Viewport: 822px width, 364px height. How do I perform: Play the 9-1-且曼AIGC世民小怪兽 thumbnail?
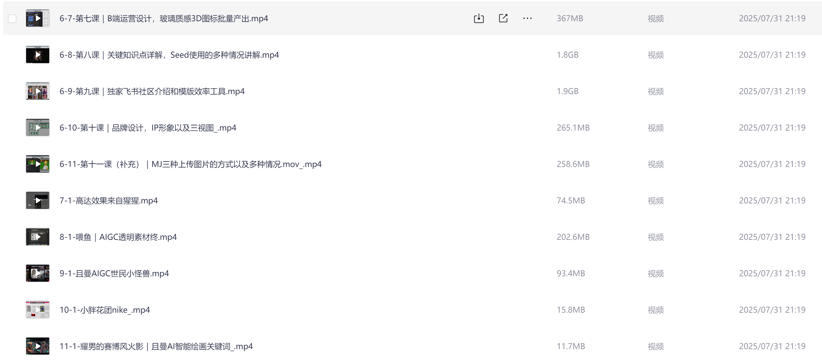click(38, 274)
